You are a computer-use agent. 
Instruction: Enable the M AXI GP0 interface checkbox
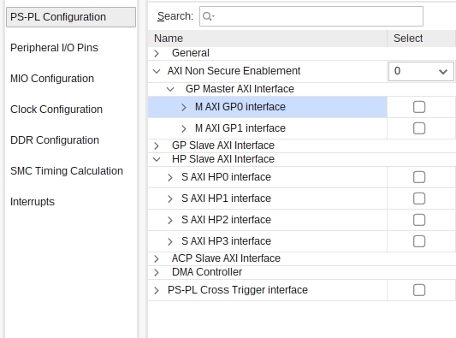[419, 107]
